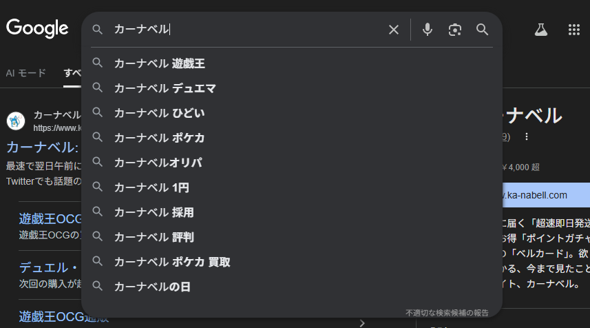This screenshot has width=590, height=328.
Task: Select suggestion カーナベル 評判
Action: pos(154,237)
